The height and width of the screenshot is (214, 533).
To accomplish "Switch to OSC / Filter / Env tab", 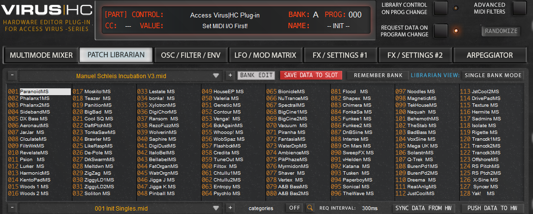I will (x=191, y=55).
